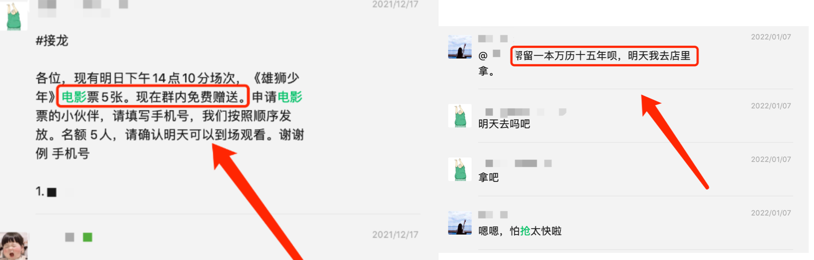The image size is (814, 260).
Task: Click the green-dress avatar beside #接龙 post
Action: [14, 16]
